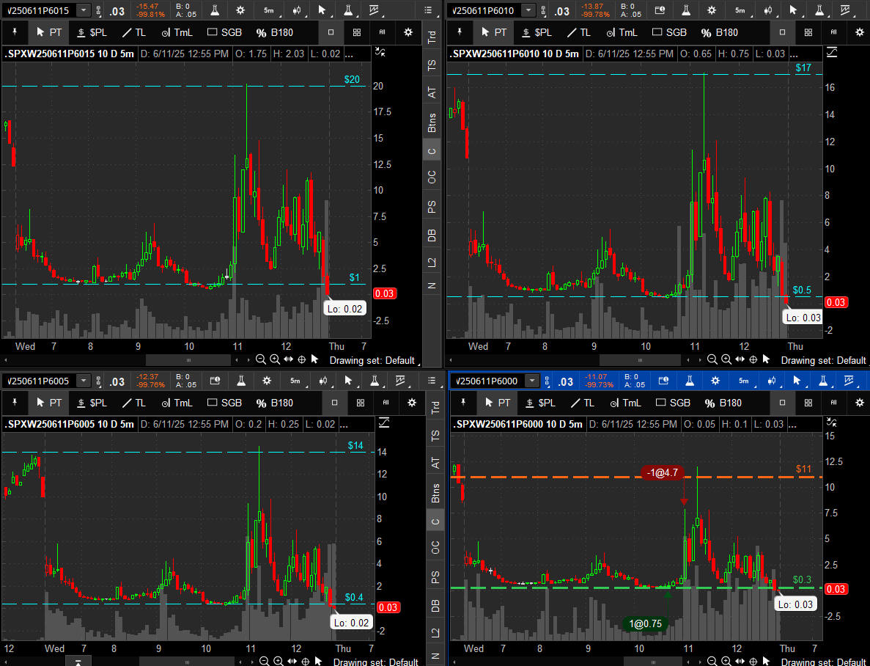Viewport: 870px width, 666px height.
Task: Toggle the pin icon on P6015 drawing toolbar
Action: (x=14, y=32)
